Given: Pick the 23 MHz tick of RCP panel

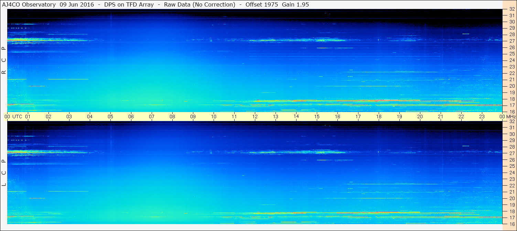Looking at the screenshot, I should coord(512,67).
